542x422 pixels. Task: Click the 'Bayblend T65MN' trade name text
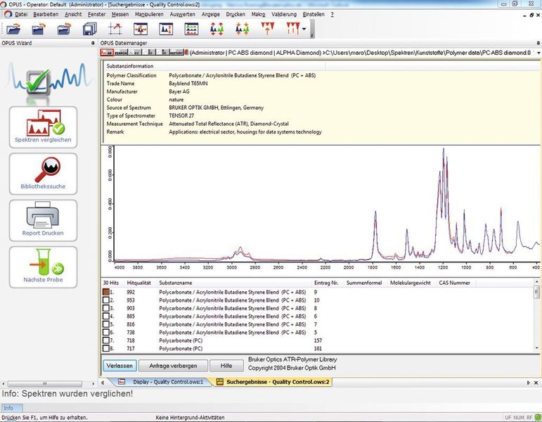click(x=188, y=84)
